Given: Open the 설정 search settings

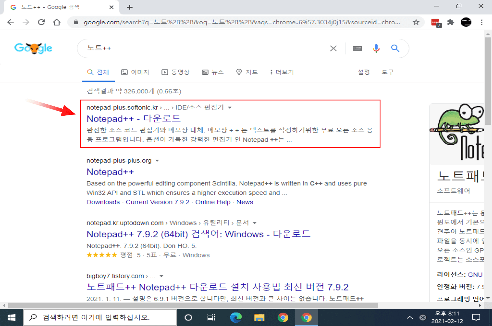Looking at the screenshot, I should [x=364, y=72].
